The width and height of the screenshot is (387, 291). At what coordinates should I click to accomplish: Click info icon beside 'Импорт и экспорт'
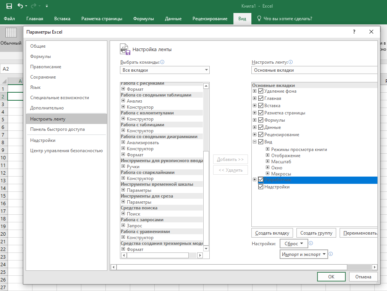point(331,254)
